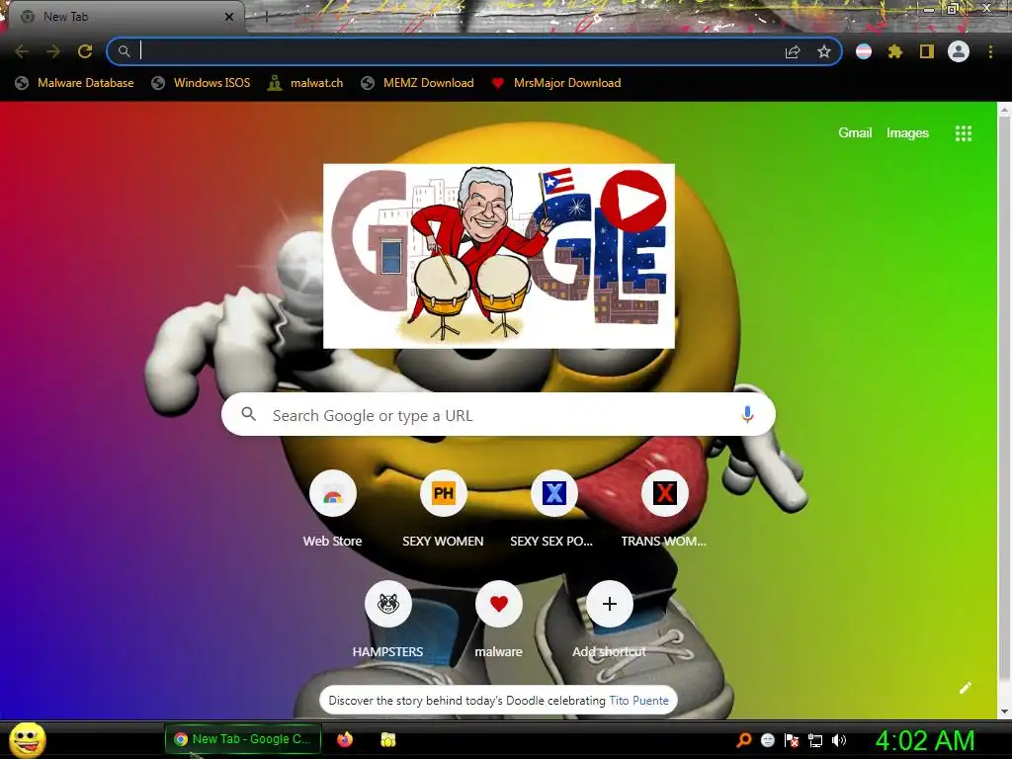
Task: Start voice search with microphone icon
Action: coord(747,414)
